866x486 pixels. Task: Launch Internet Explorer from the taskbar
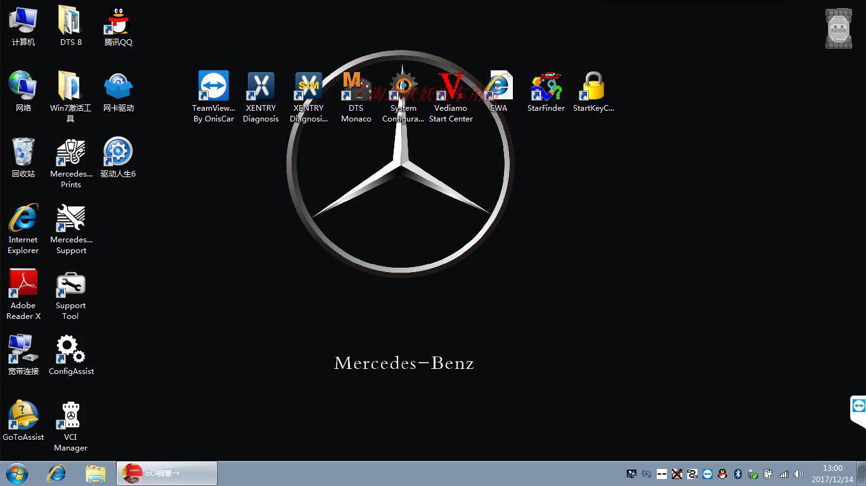57,473
